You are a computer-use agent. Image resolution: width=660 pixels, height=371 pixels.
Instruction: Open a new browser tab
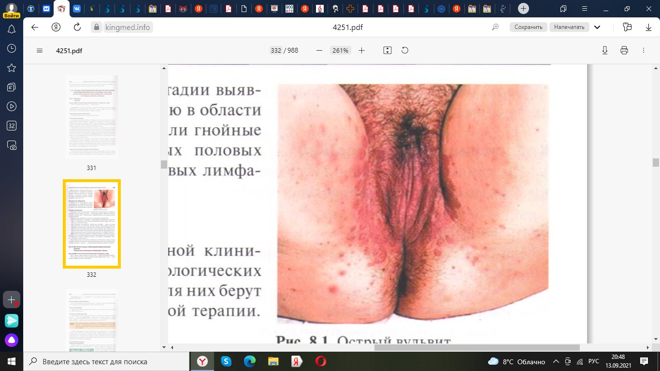523,9
